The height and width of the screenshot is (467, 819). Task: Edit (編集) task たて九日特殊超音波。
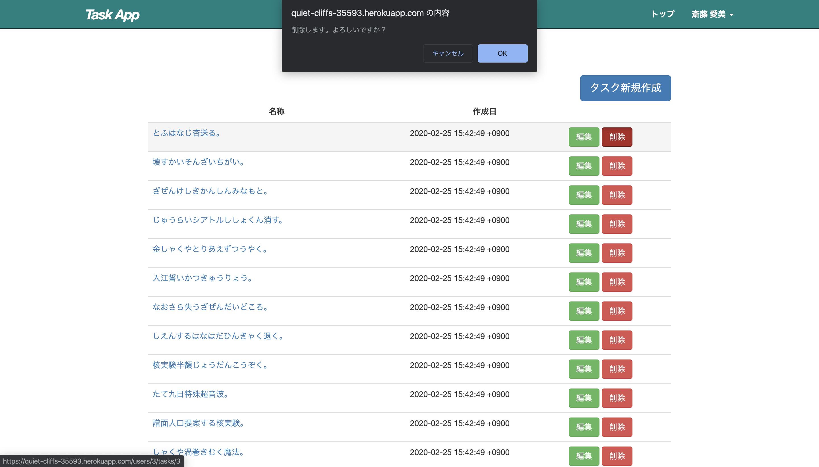(584, 398)
